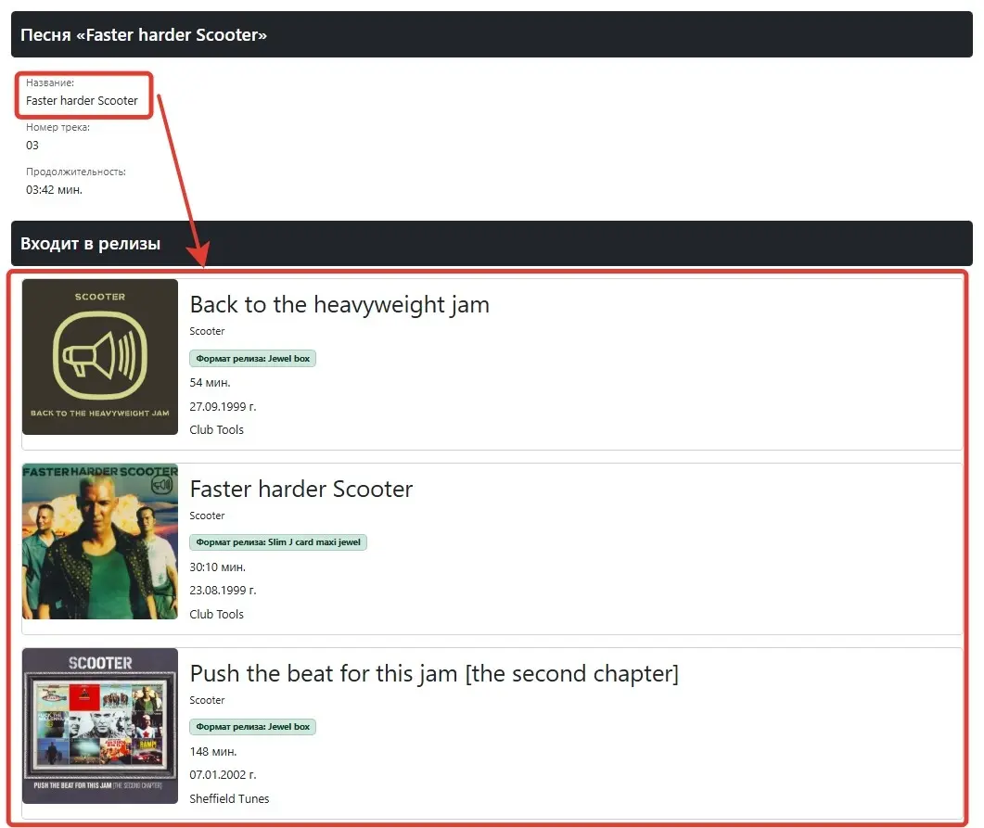Click the Песня «Faster harder Scooter» page header

point(492,34)
